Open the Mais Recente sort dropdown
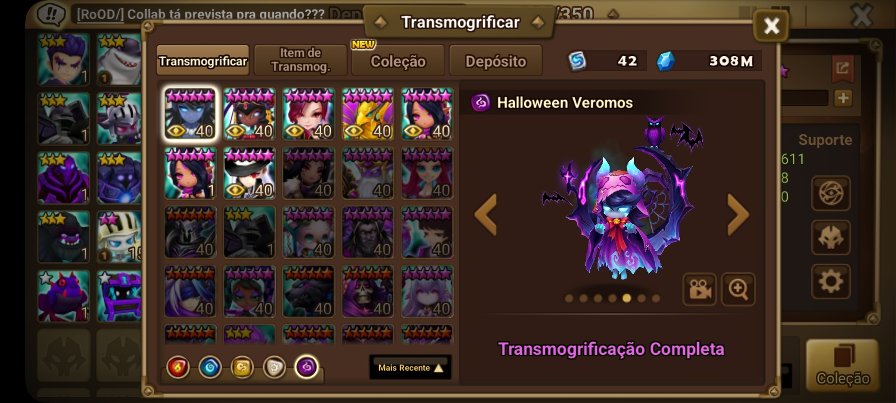Viewport: 896px width, 403px height. [x=410, y=368]
